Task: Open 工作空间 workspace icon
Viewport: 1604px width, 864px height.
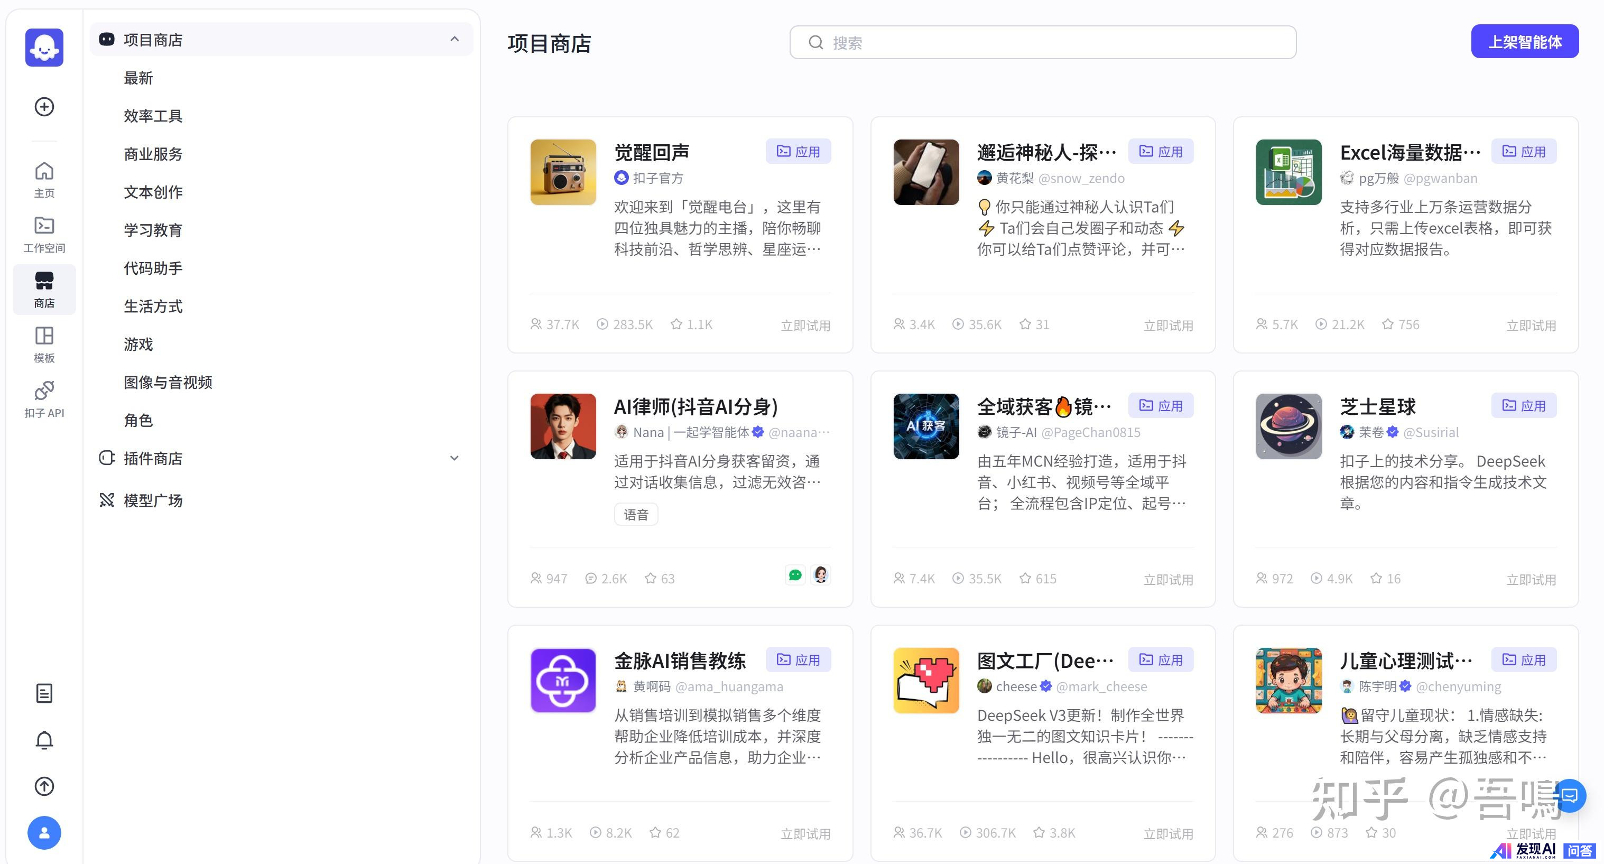Action: (x=43, y=234)
